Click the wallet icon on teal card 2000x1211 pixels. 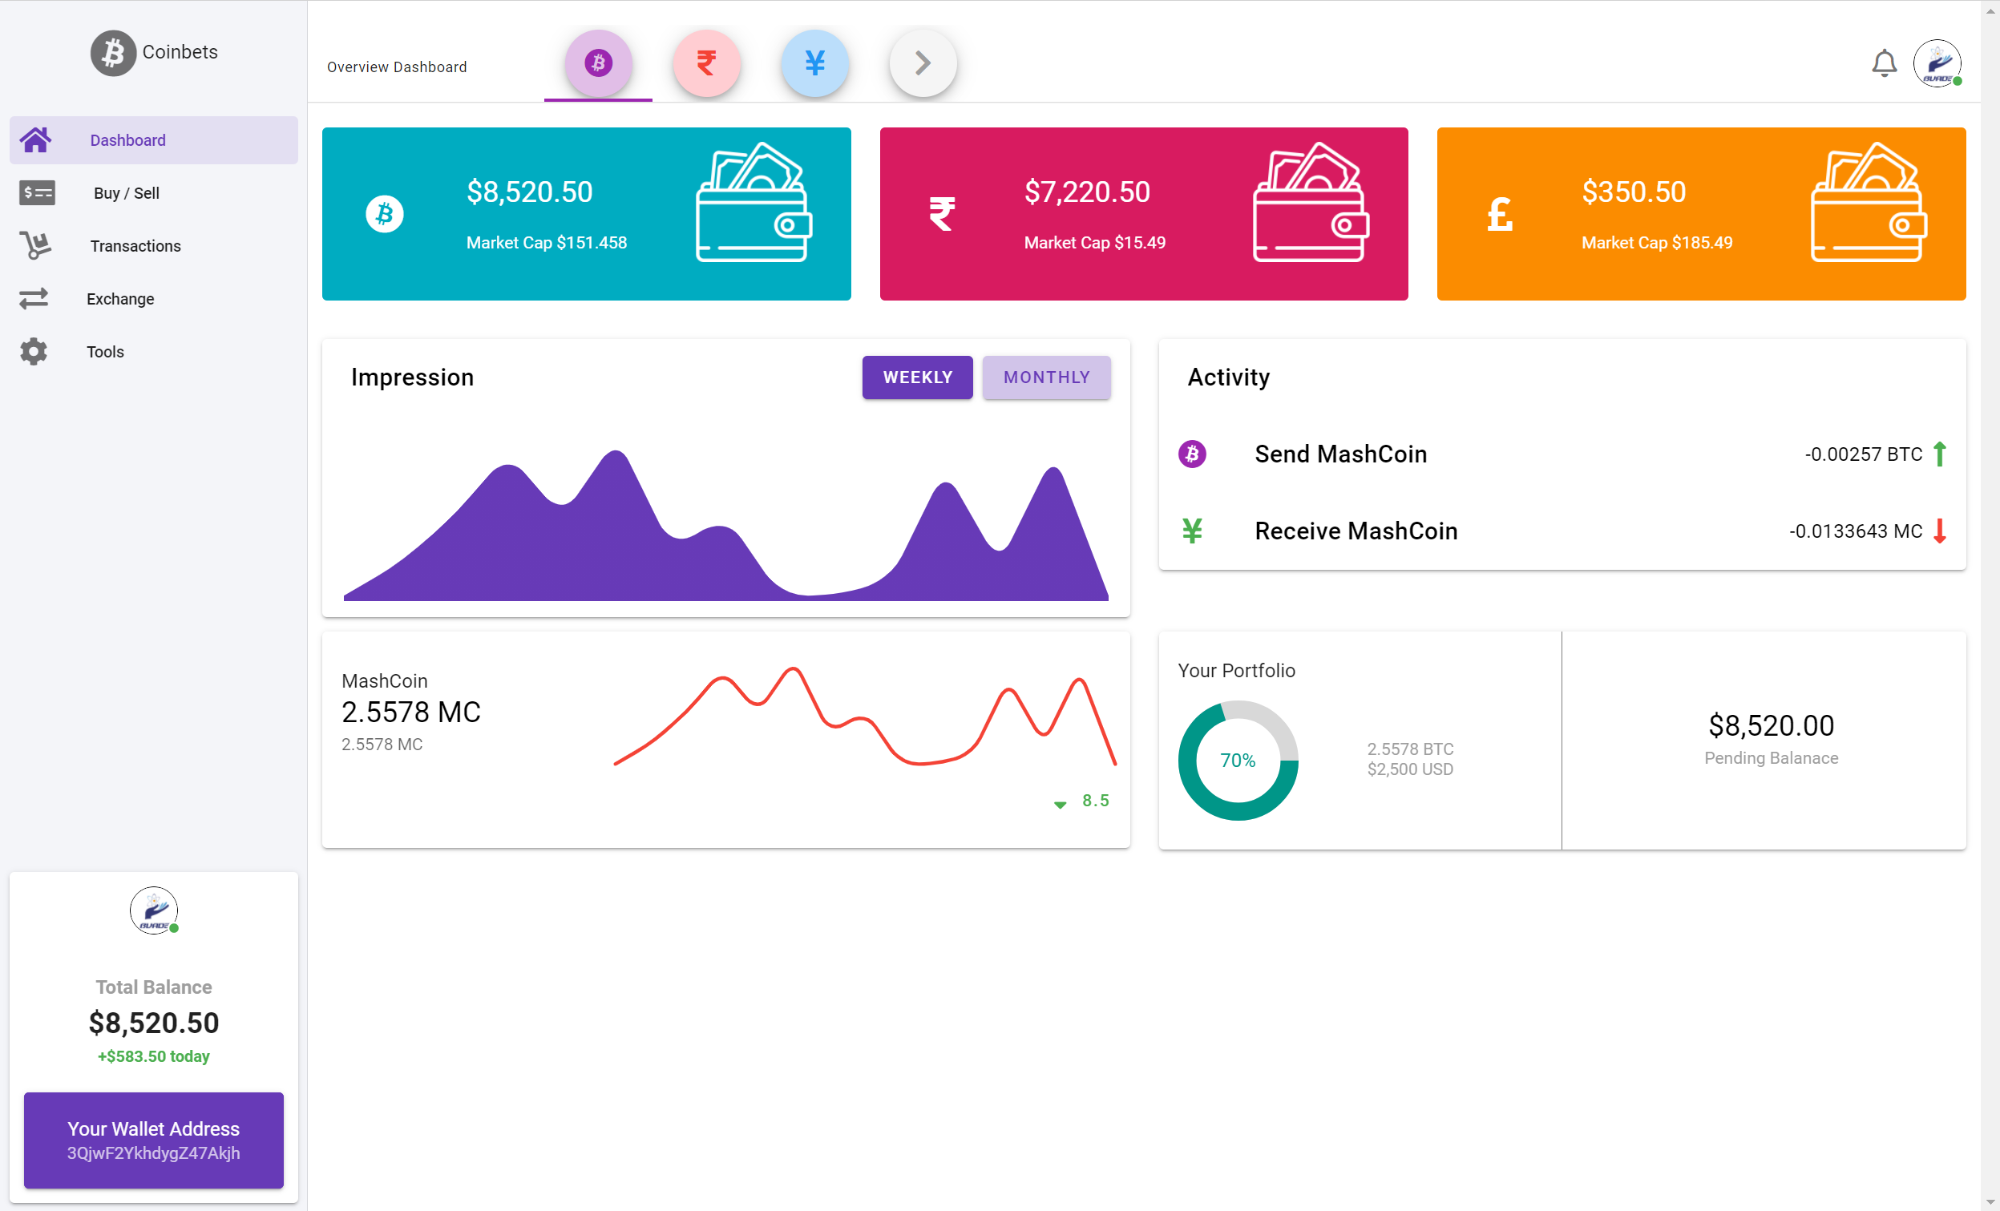754,203
